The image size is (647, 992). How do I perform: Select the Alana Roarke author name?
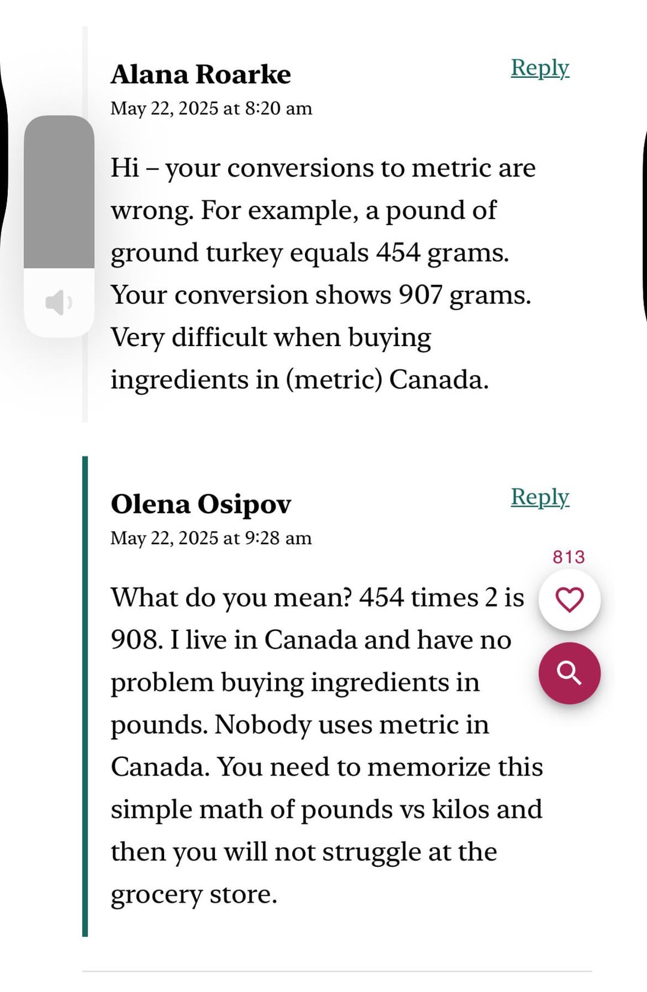201,75
